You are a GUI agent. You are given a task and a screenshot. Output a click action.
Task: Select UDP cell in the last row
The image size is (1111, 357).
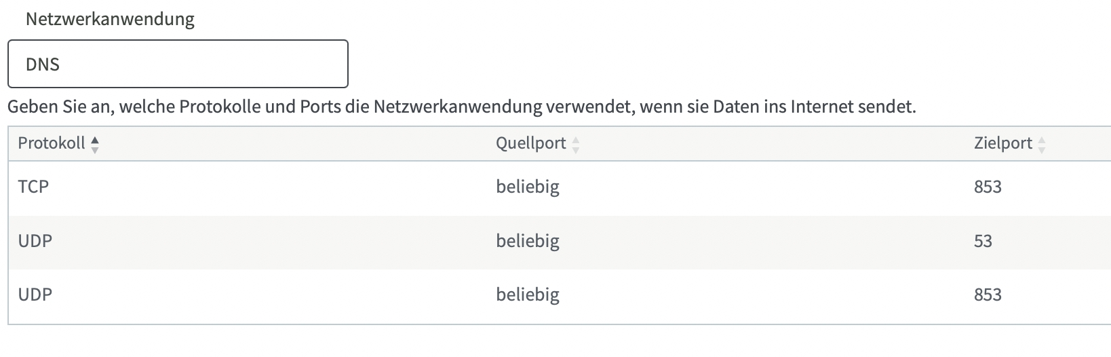[x=35, y=294]
